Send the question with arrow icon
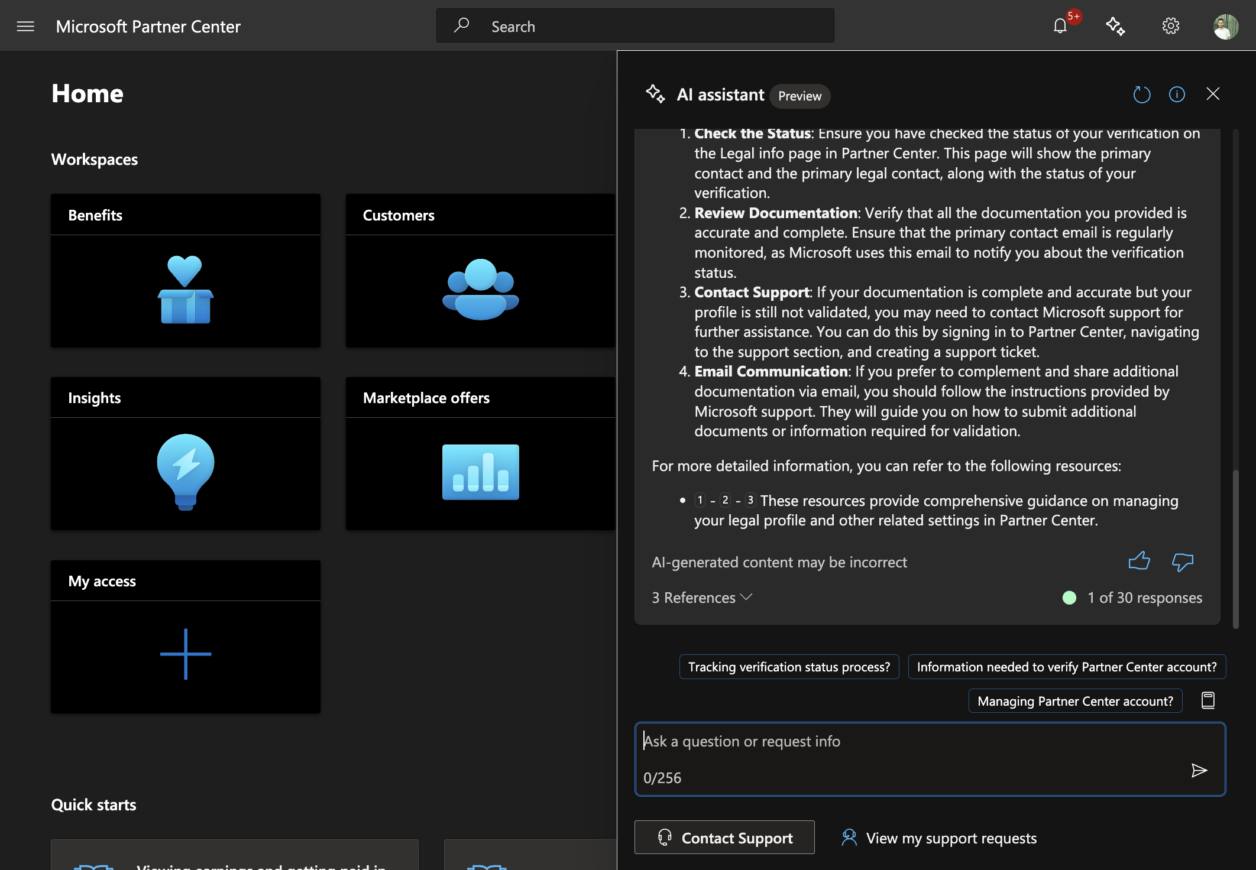Screen dimensions: 1256x870 point(1199,770)
